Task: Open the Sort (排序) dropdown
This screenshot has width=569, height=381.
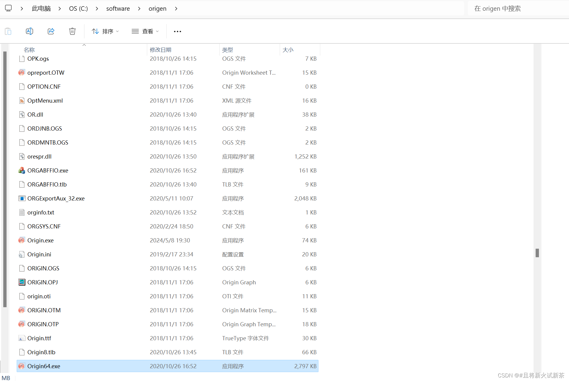Action: click(x=105, y=31)
